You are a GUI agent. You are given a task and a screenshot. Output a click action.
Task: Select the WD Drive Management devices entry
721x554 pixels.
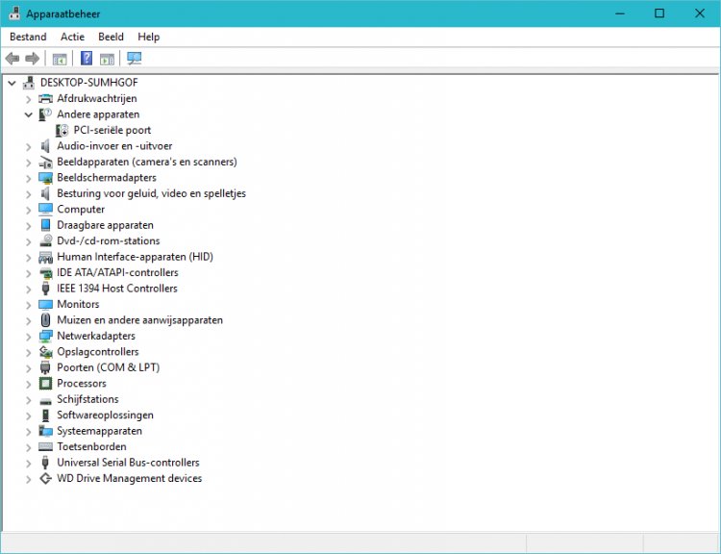[x=129, y=478]
